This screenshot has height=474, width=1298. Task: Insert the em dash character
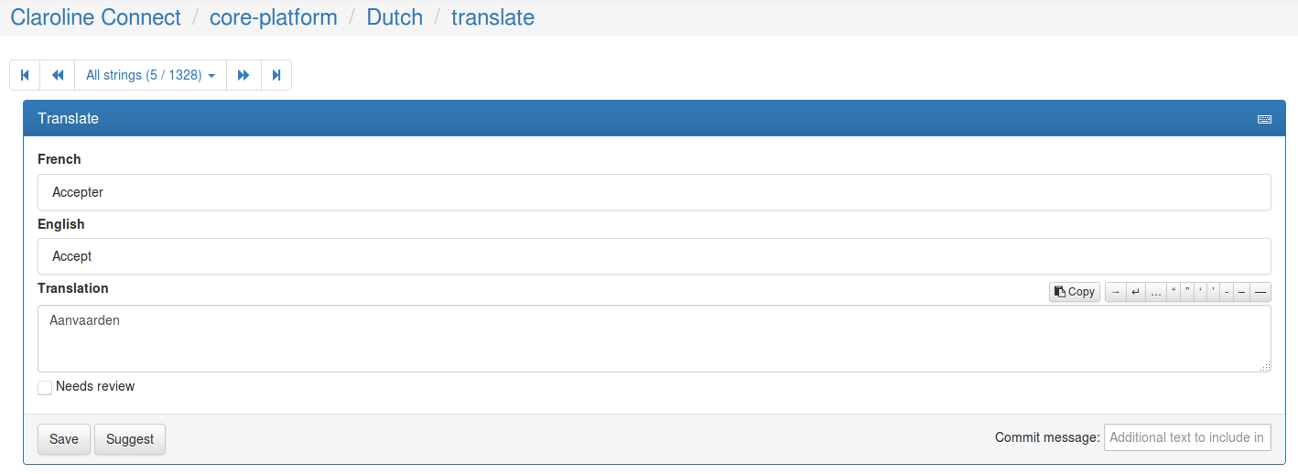coord(1260,292)
